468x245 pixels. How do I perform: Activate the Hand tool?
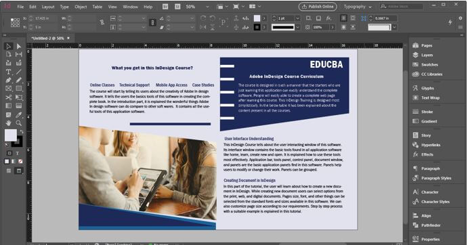[x=8, y=123]
